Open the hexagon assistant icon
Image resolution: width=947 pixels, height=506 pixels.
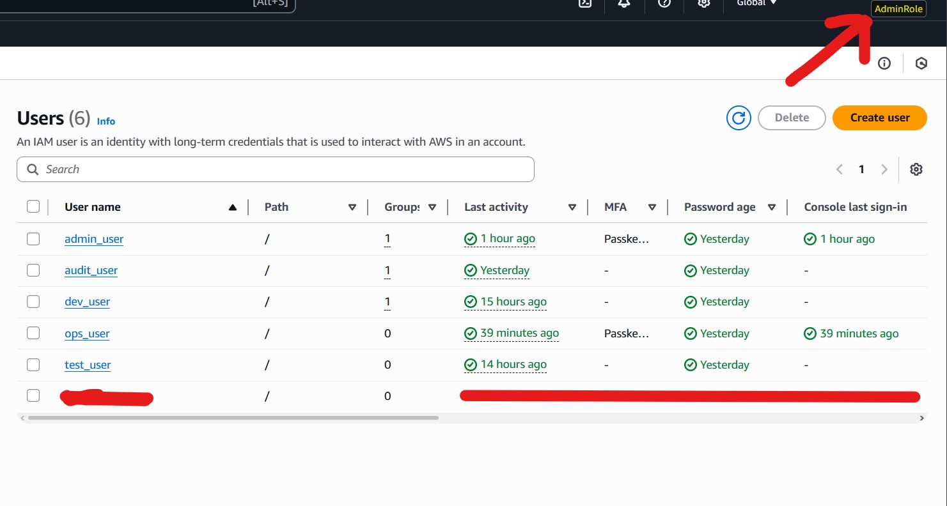pos(921,63)
